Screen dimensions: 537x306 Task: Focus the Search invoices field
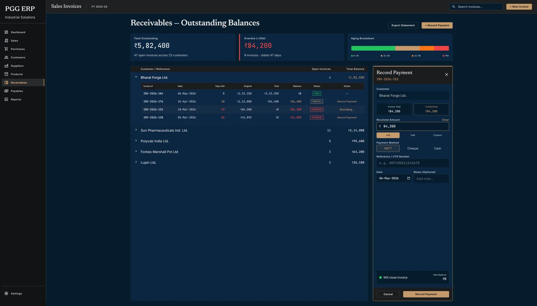(476, 7)
